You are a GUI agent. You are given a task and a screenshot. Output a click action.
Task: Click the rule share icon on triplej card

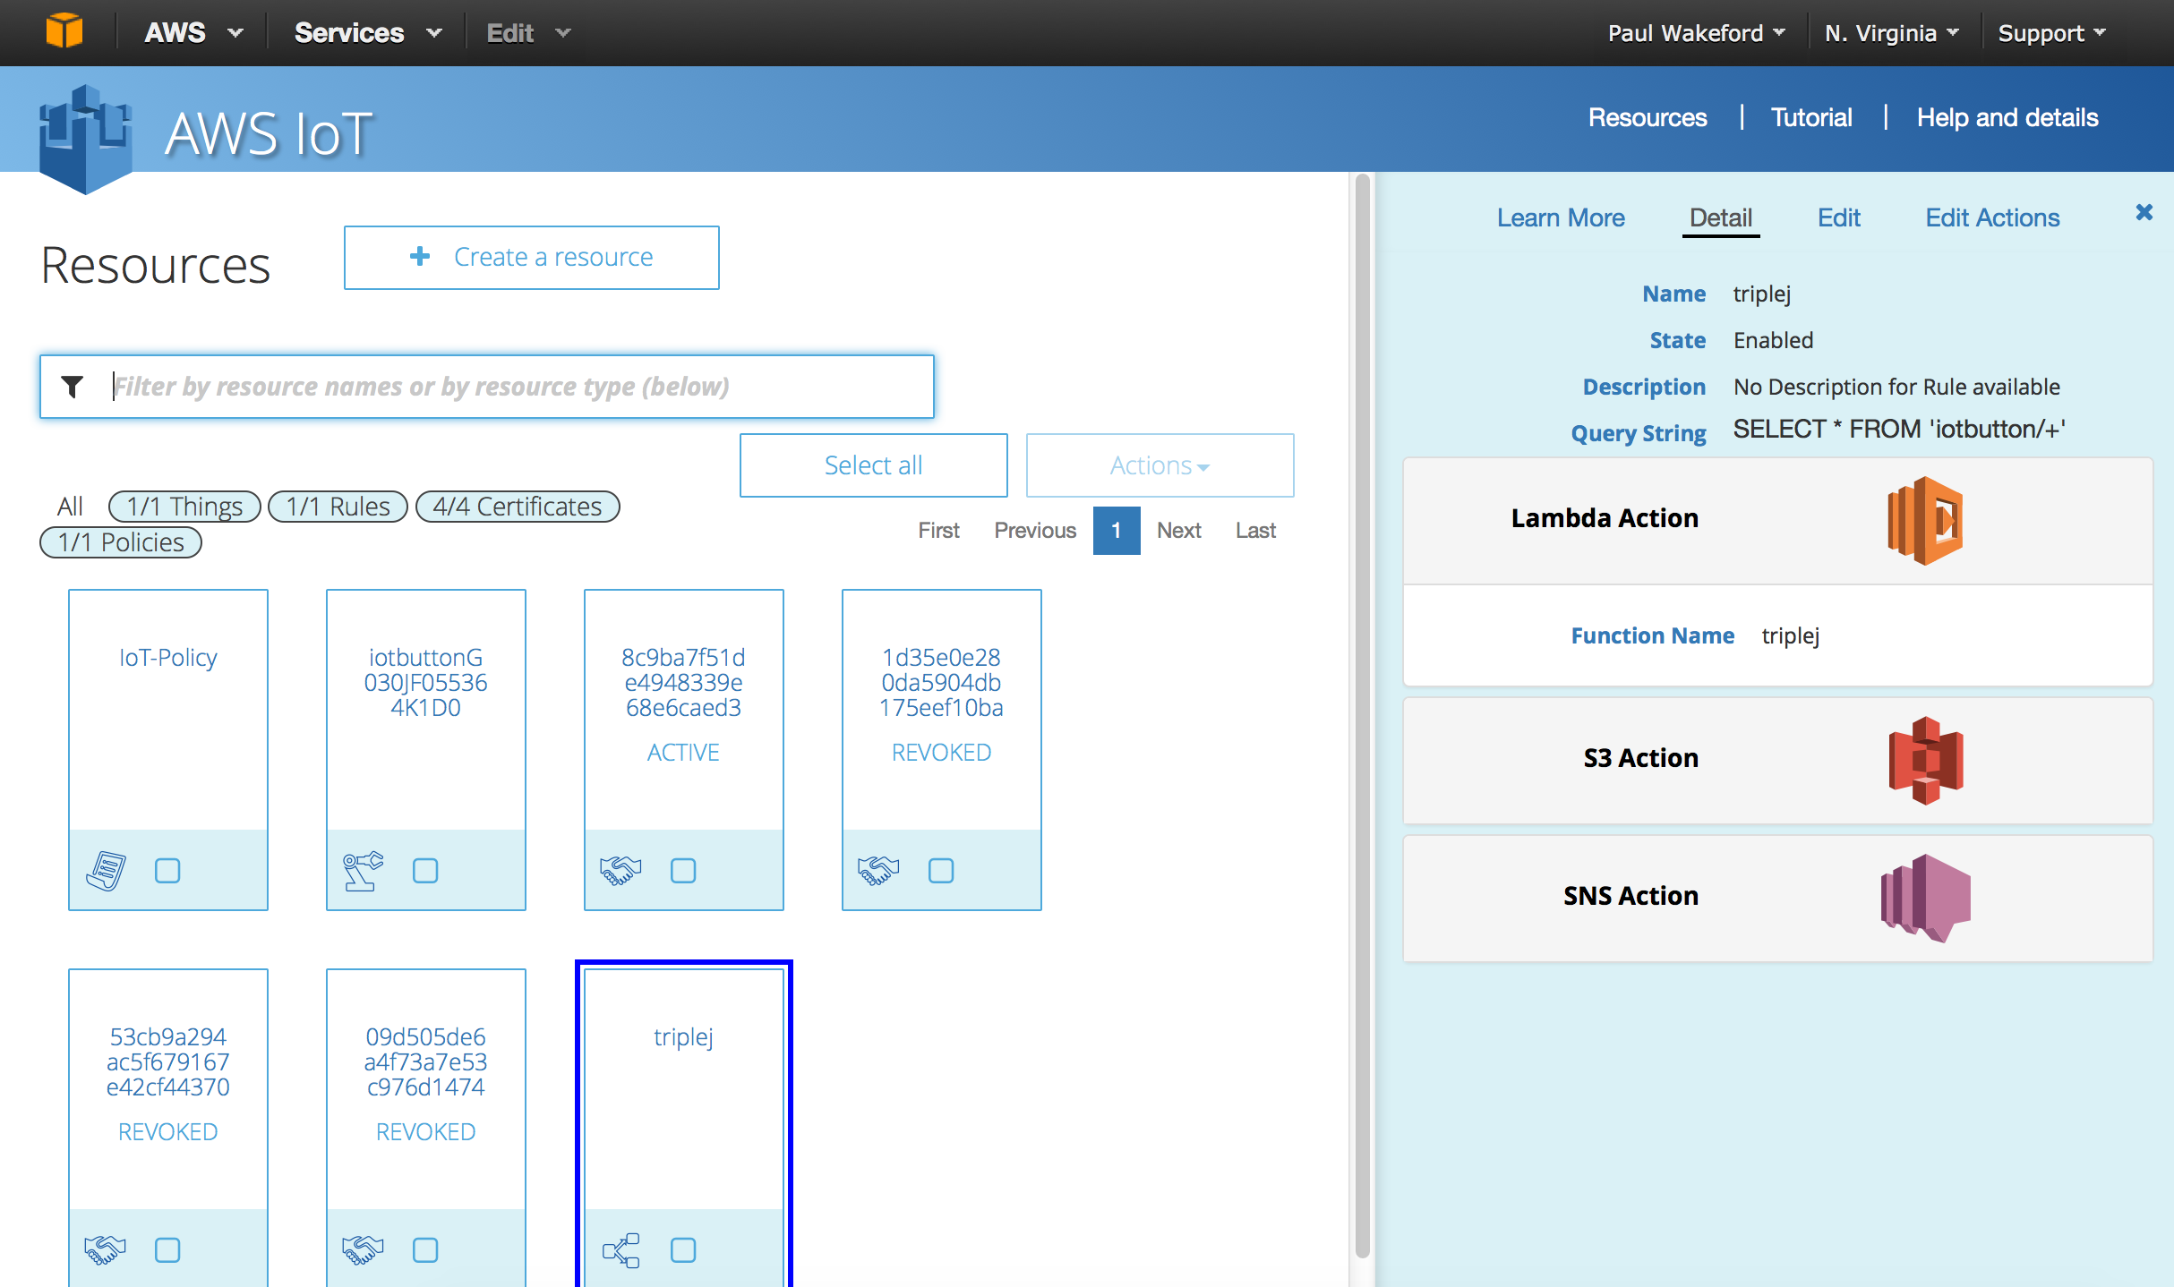coord(621,1249)
